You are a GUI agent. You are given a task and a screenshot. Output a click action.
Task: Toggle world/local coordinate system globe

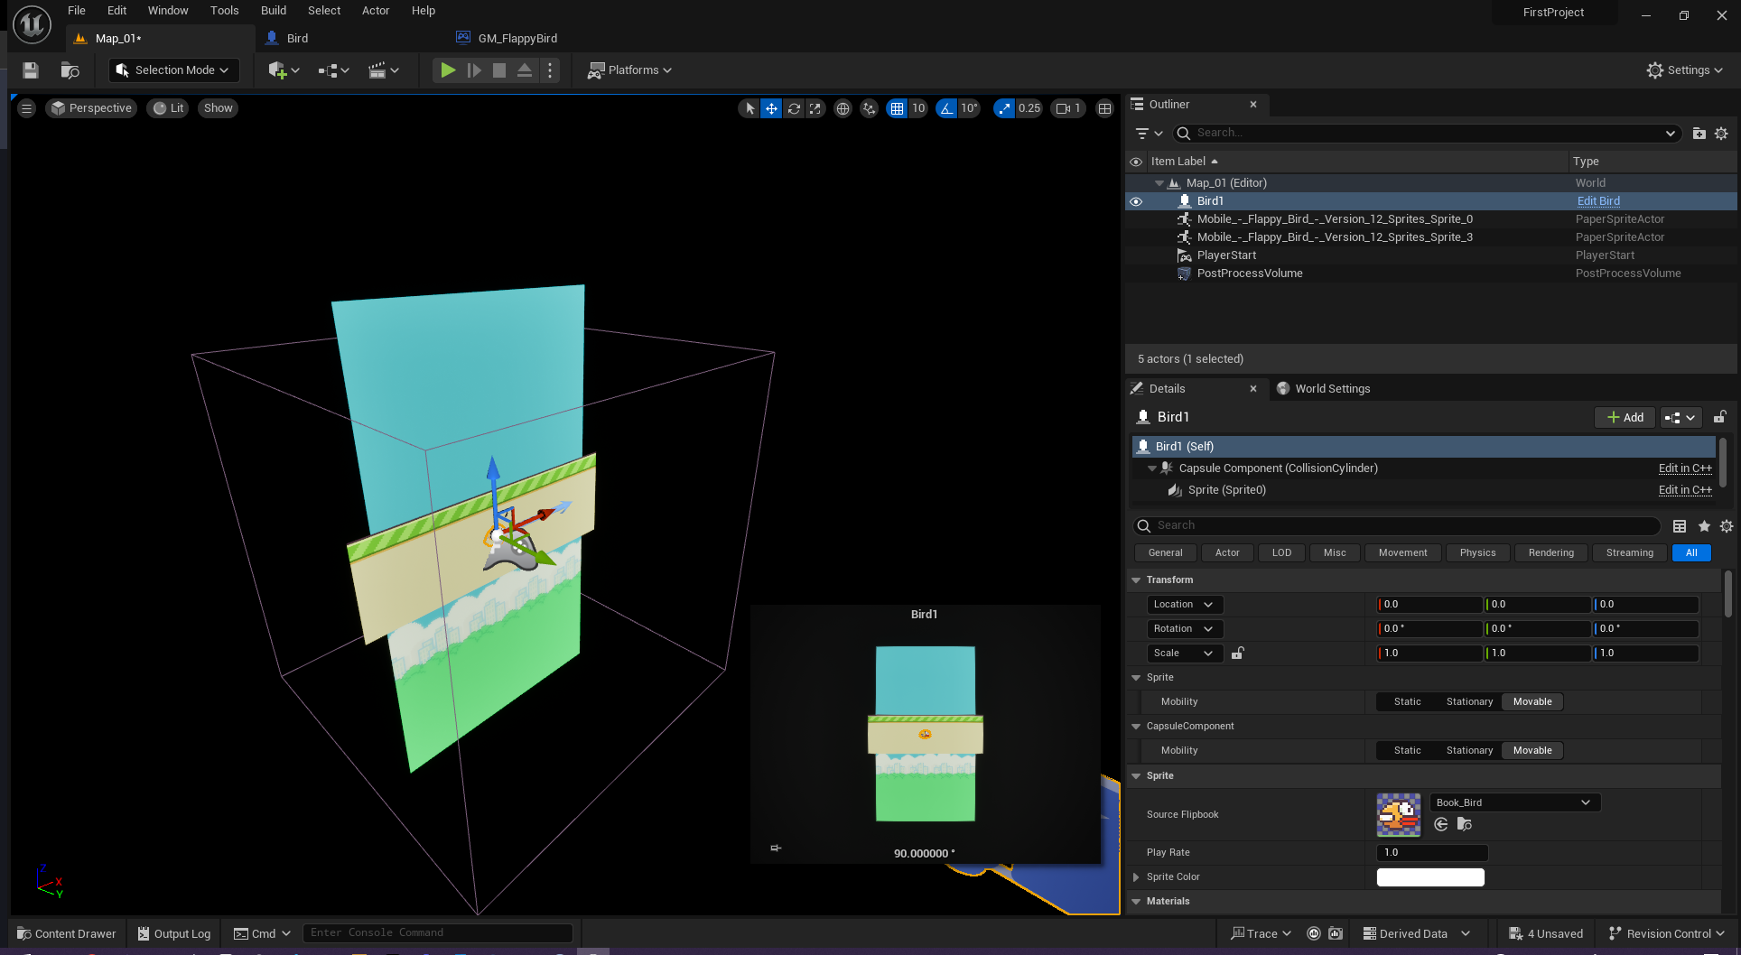pyautogui.click(x=843, y=108)
